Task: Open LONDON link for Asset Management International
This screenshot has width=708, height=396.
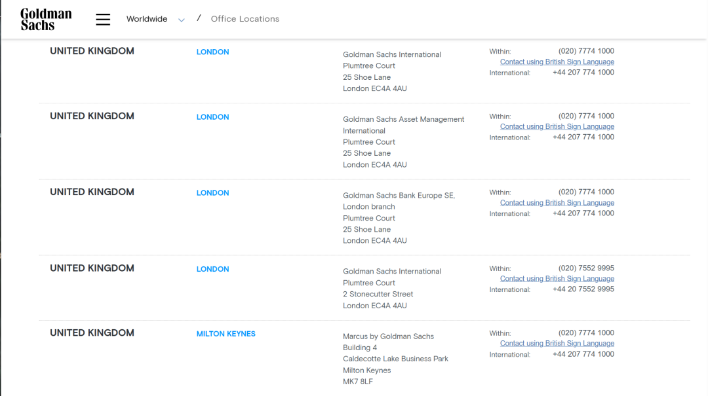Action: coord(212,117)
